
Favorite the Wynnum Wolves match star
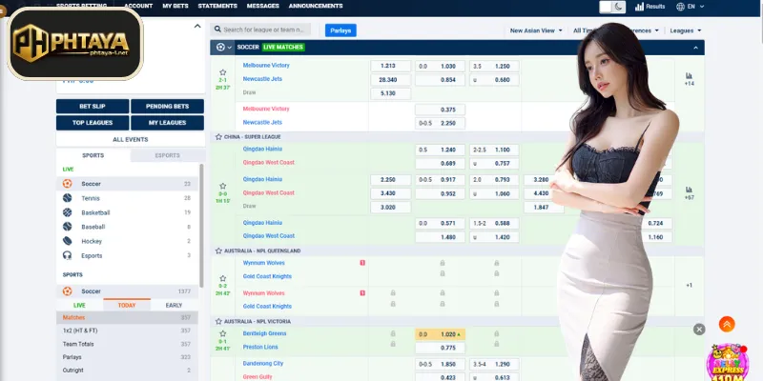pos(223,278)
